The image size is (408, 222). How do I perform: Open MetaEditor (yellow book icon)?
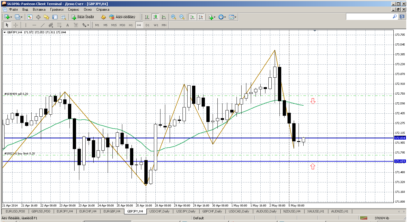coord(103,17)
